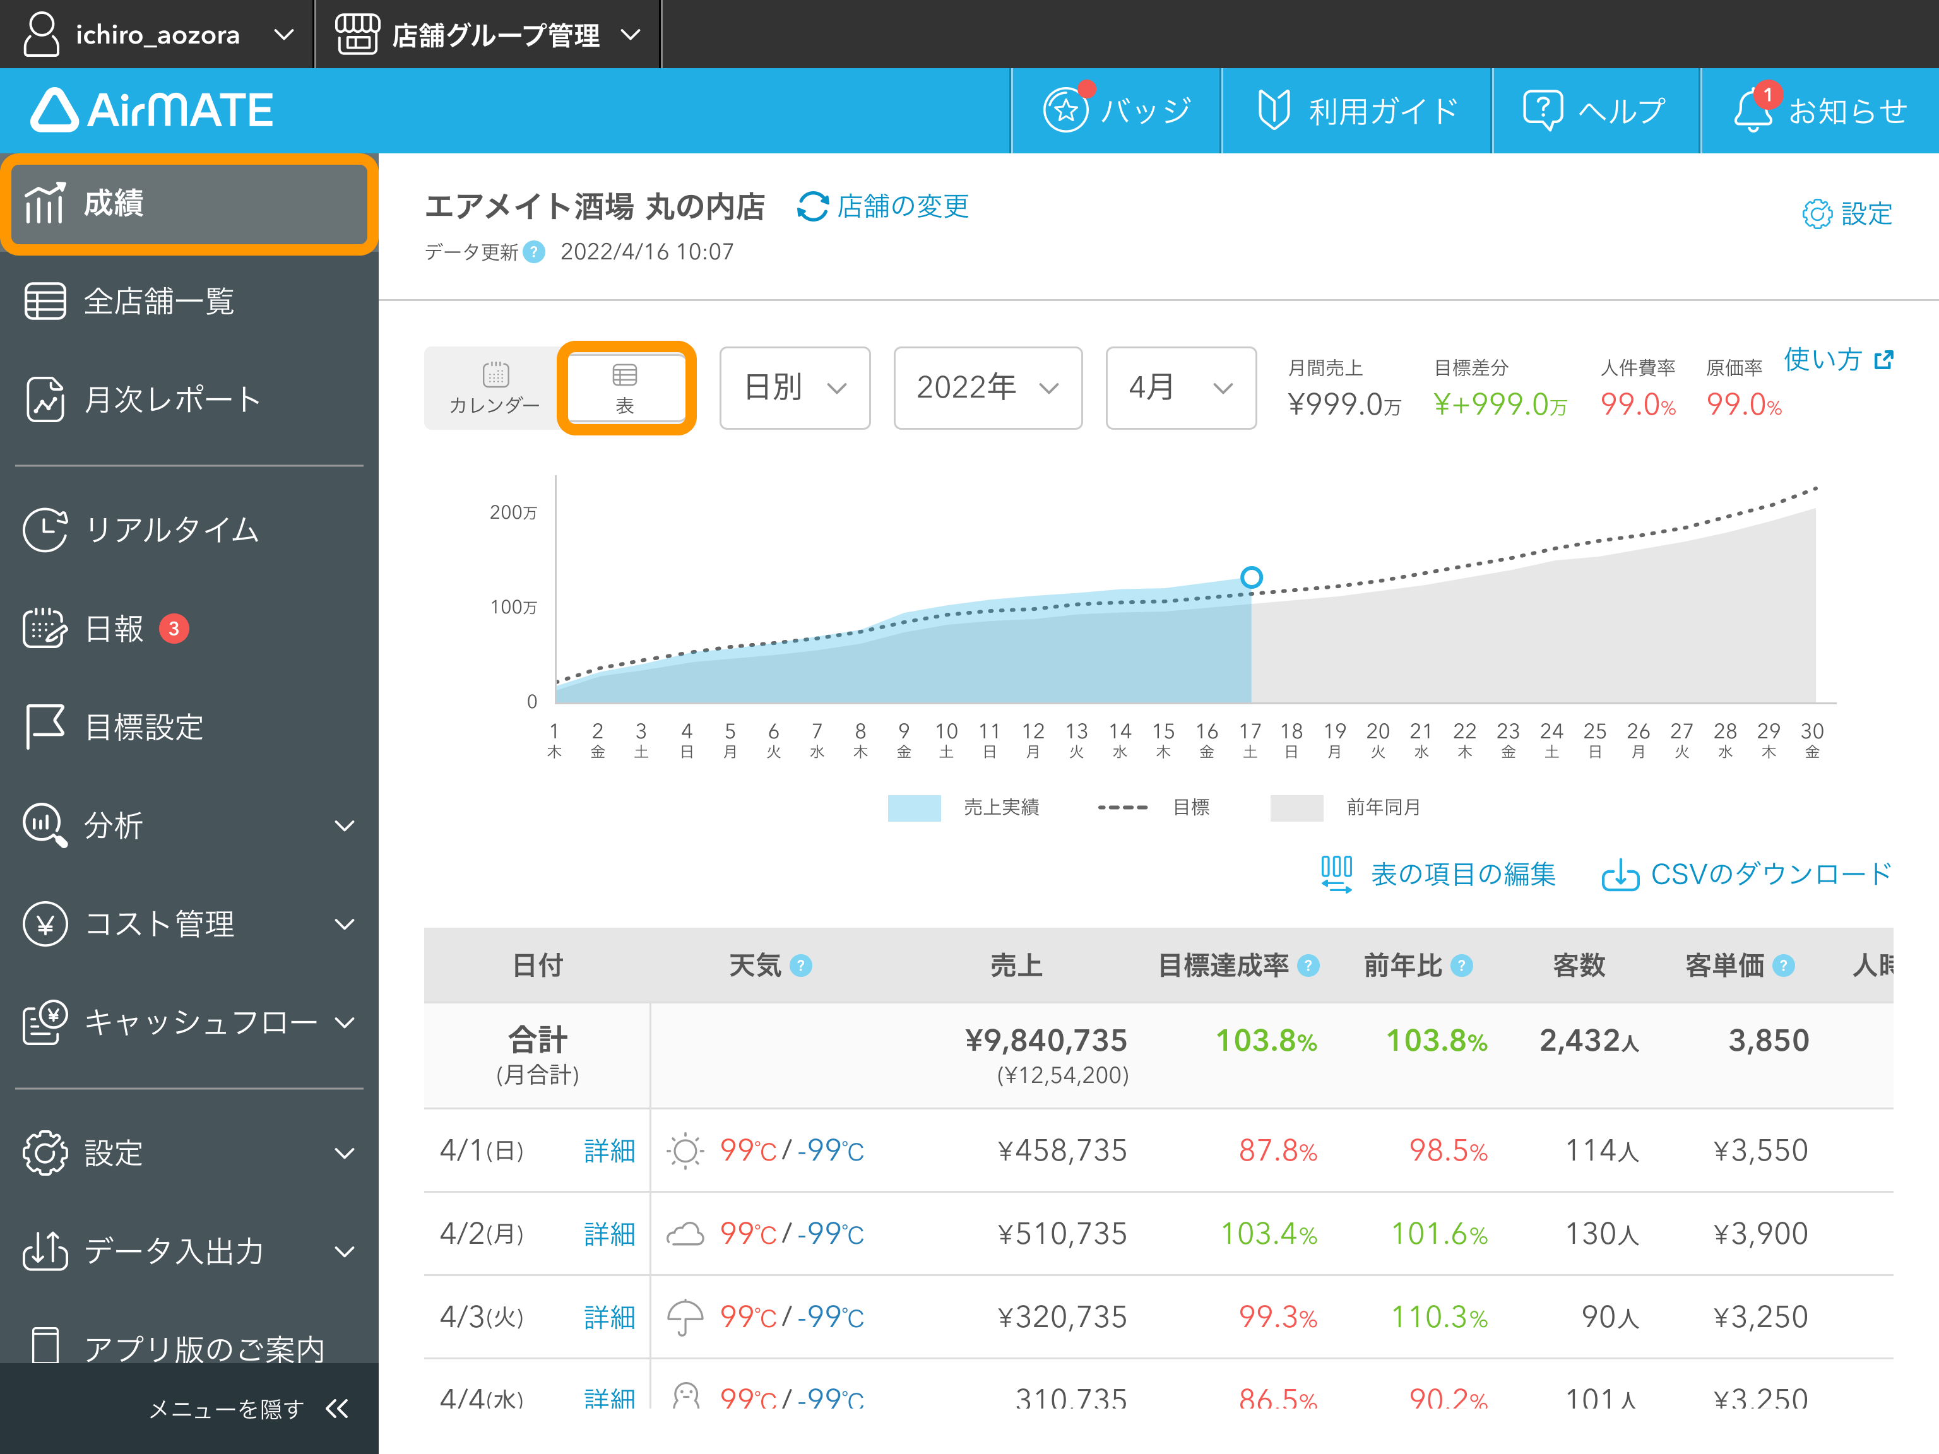The image size is (1939, 1454).
Task: Switch to 表 table view
Action: 626,387
